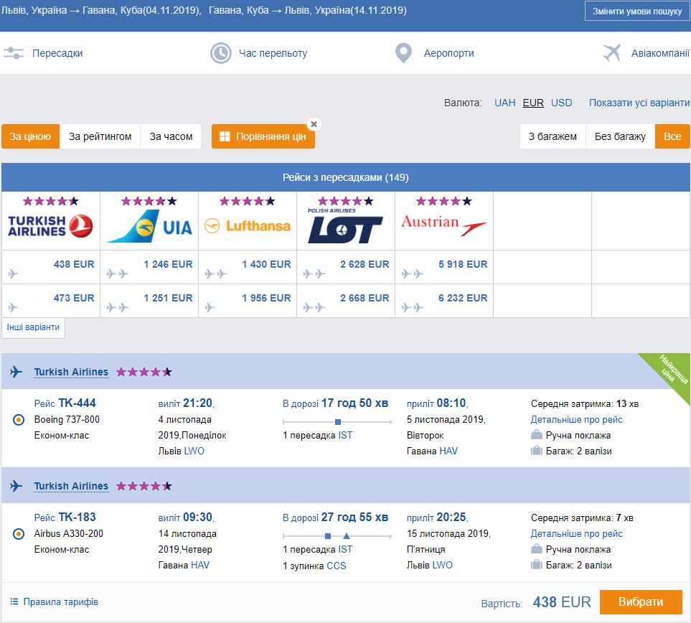Click the LWO airport code in departure
Image resolution: width=691 pixels, height=623 pixels.
tap(194, 451)
